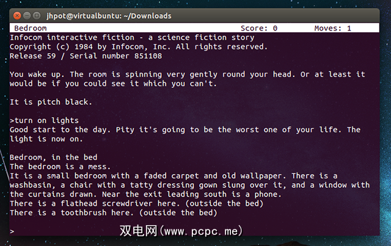Click the Moves: 1 status entry
The width and height of the screenshot is (391, 246).
(x=332, y=28)
